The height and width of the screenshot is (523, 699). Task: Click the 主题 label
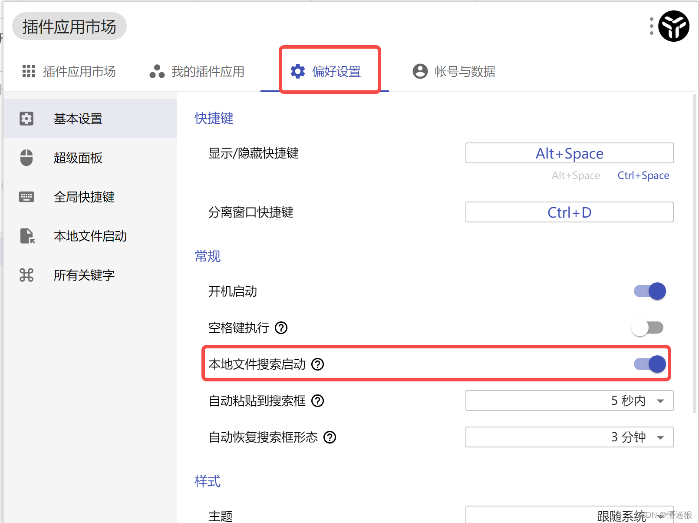click(221, 516)
